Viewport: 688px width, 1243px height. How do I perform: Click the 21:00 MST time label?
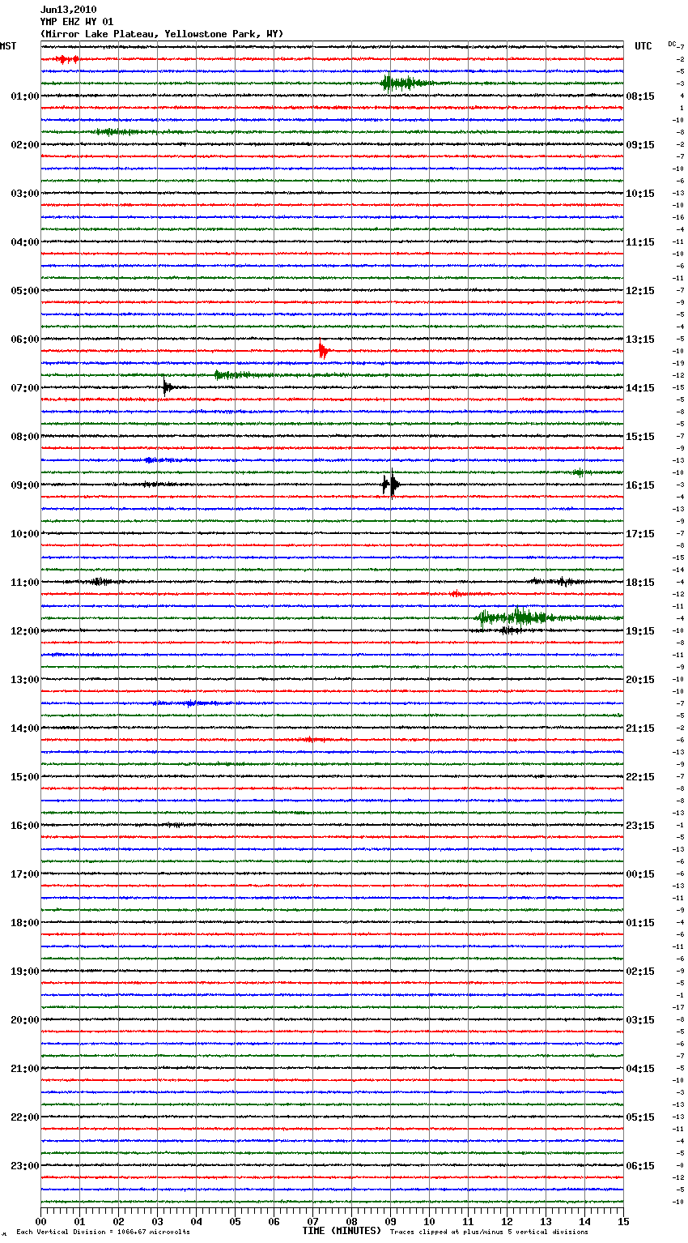[25, 1069]
